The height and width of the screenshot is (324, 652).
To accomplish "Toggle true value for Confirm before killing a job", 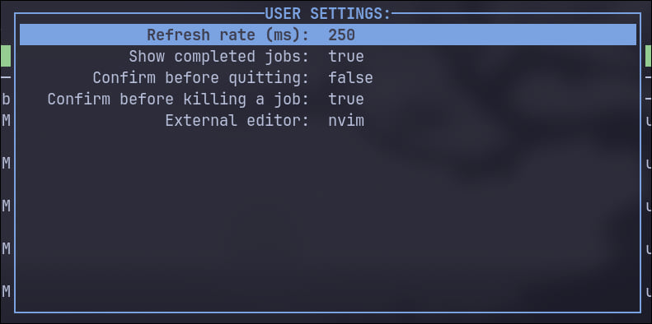I will 346,100.
